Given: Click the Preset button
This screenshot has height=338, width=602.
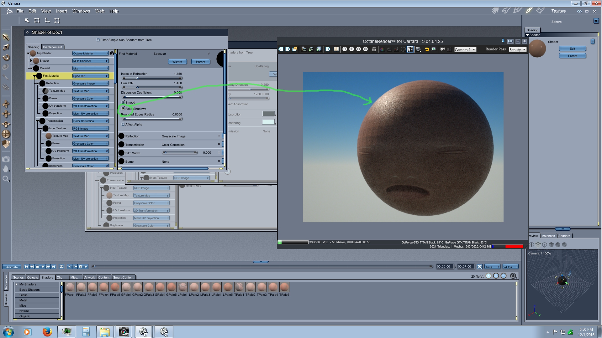Looking at the screenshot, I should click(572, 56).
